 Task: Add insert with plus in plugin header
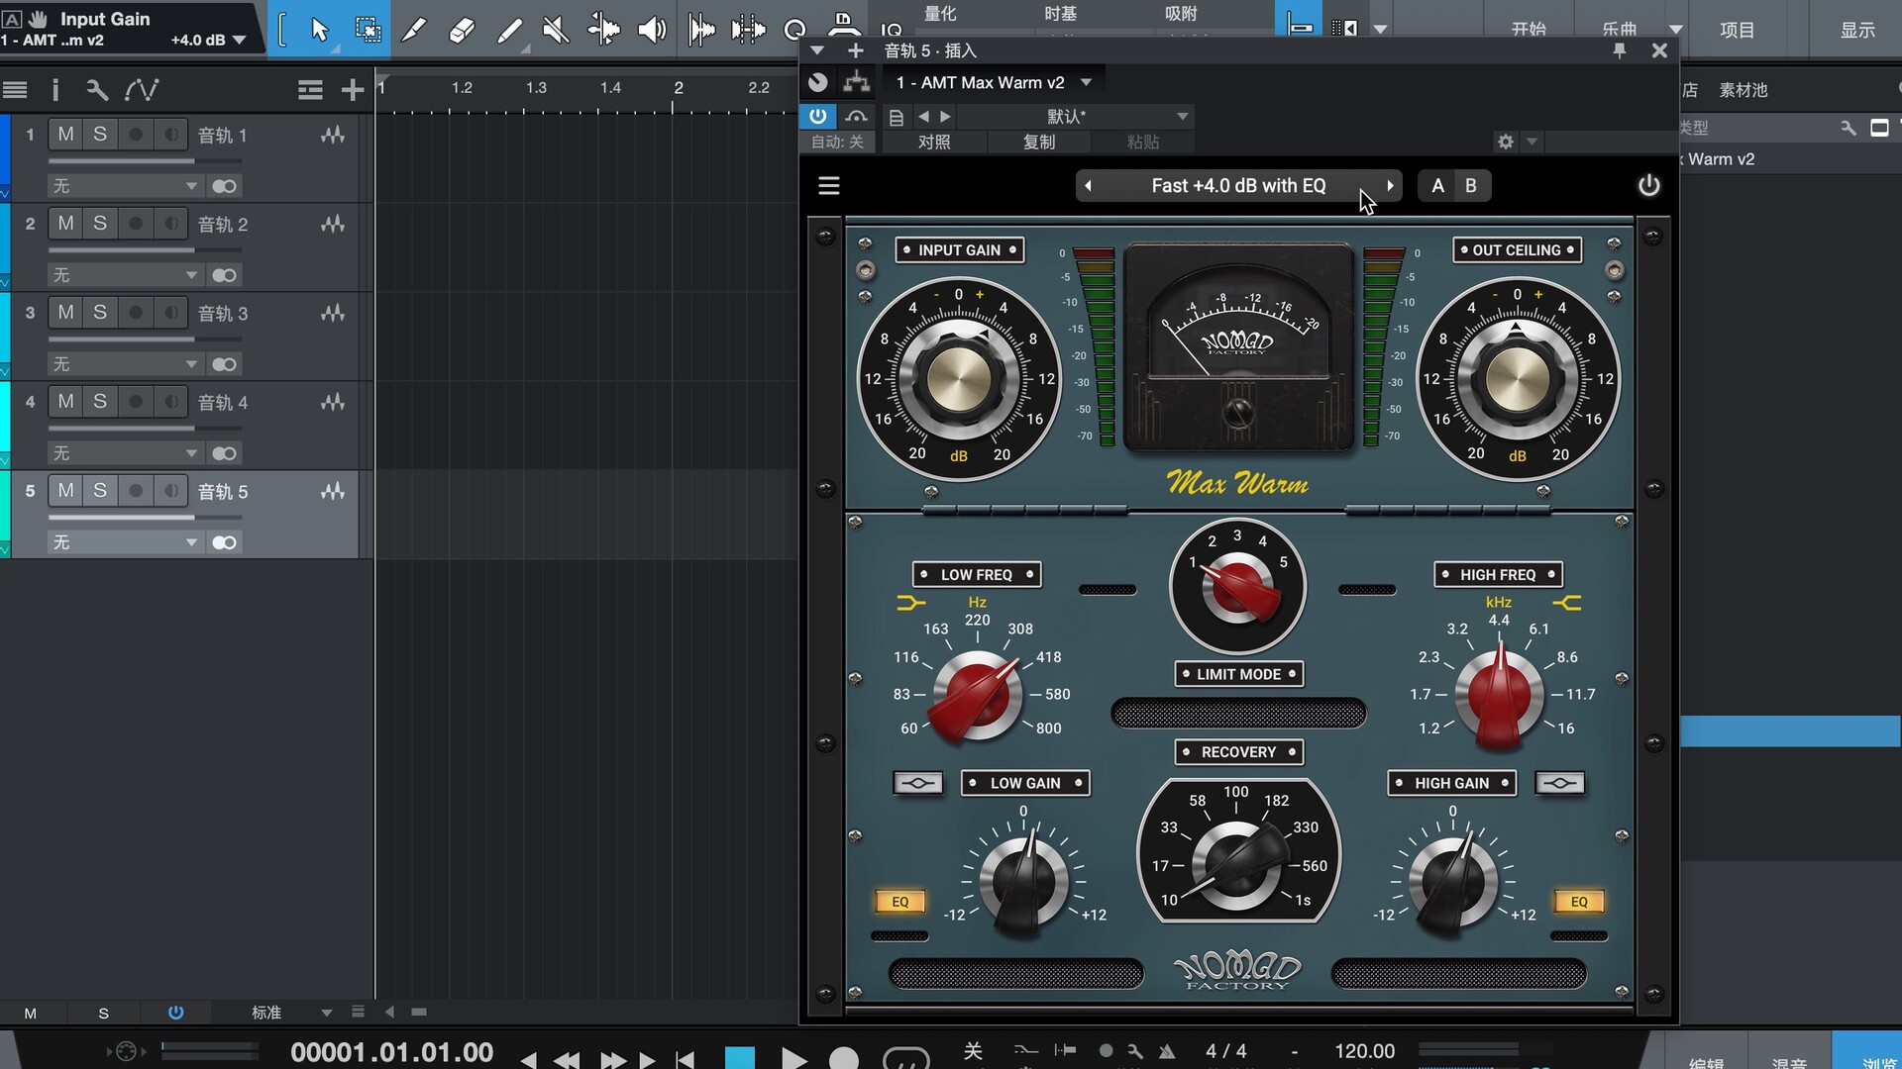pyautogui.click(x=856, y=50)
